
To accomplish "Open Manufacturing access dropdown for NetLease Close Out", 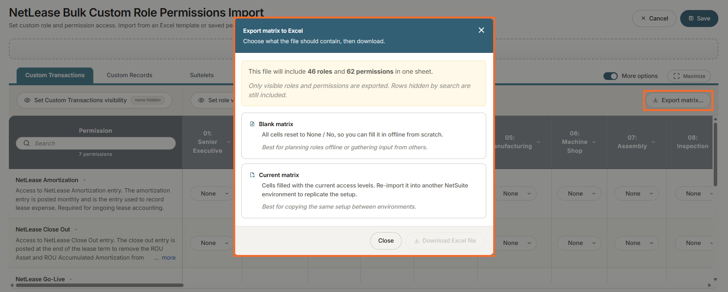I will [515, 243].
